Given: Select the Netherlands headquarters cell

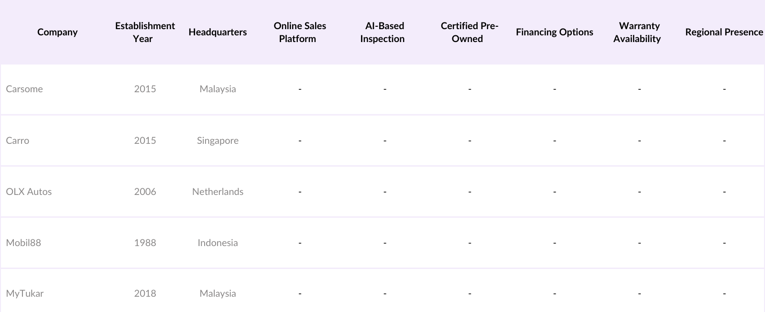Looking at the screenshot, I should [218, 192].
